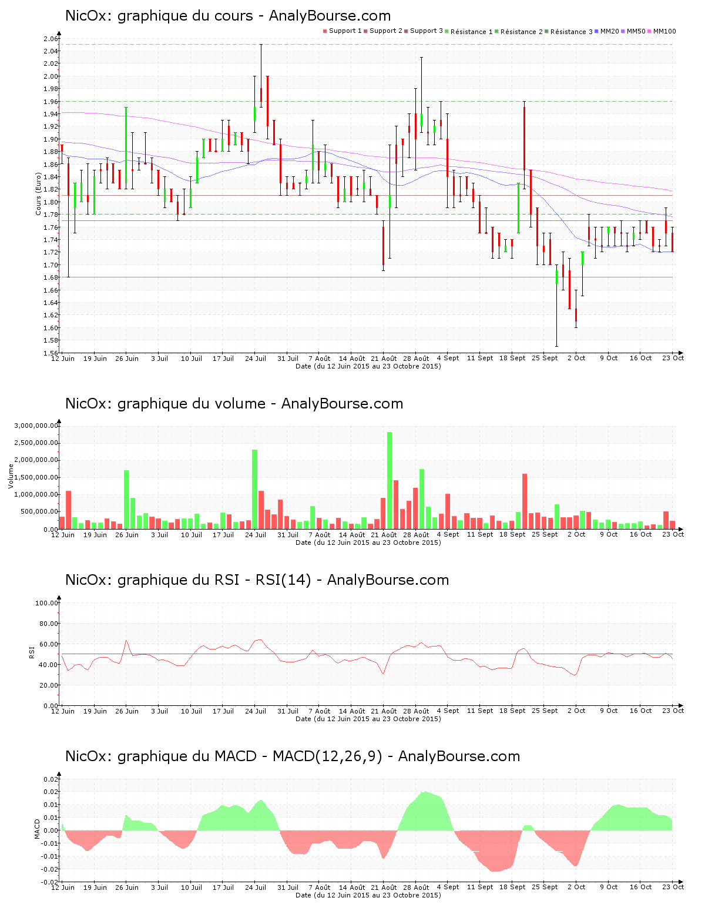Click the tall green volume bar at 26 Juin
Viewport: 705px width, 911px height.
(x=126, y=500)
